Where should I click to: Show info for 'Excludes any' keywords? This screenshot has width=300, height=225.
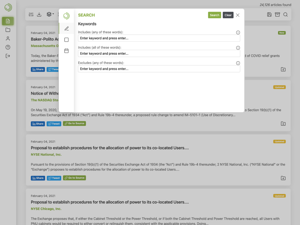pyautogui.click(x=238, y=63)
